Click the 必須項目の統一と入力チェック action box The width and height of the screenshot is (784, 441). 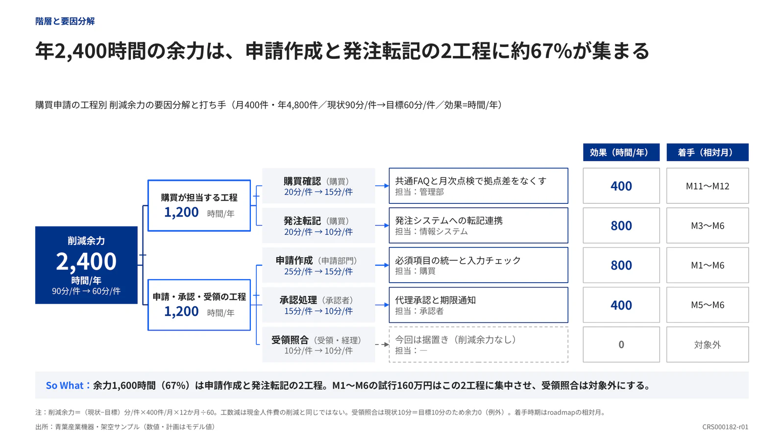click(478, 265)
